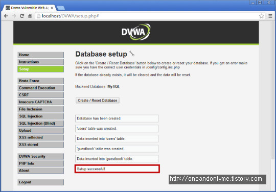Click the wrench icon beside Database setup

132,53
